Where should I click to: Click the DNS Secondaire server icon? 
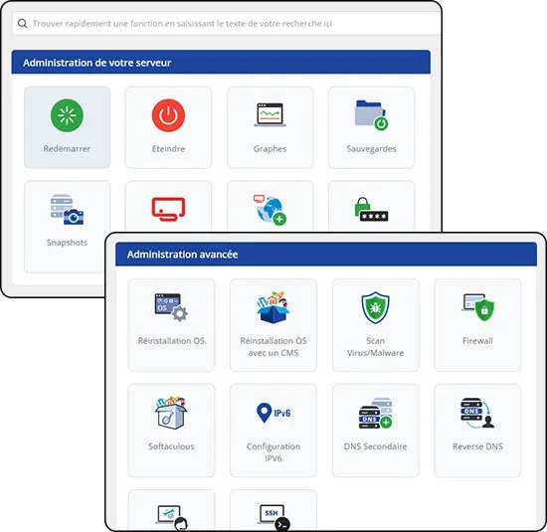coord(375,413)
